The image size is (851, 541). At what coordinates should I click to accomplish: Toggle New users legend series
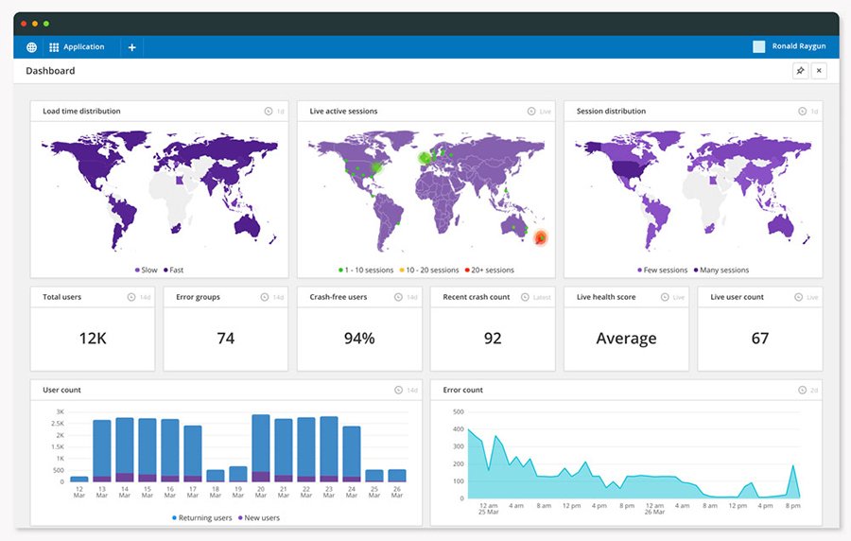coord(257,517)
